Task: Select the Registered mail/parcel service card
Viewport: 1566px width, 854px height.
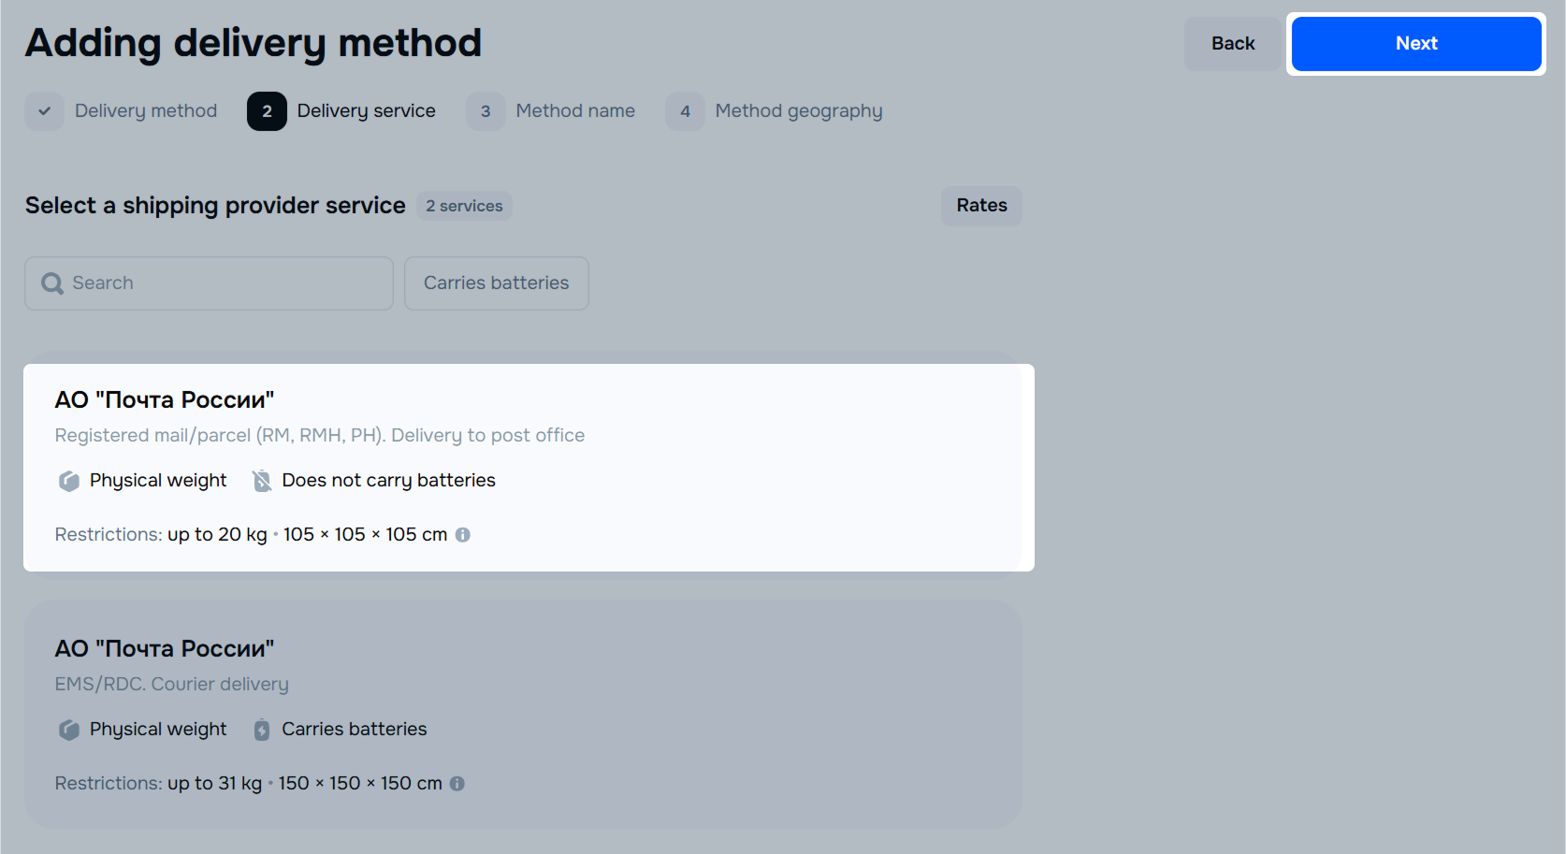Action: tap(529, 467)
